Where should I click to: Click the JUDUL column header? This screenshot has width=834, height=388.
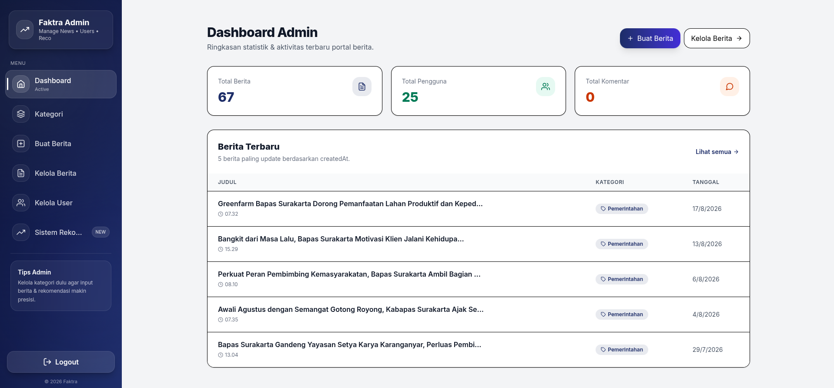227,182
